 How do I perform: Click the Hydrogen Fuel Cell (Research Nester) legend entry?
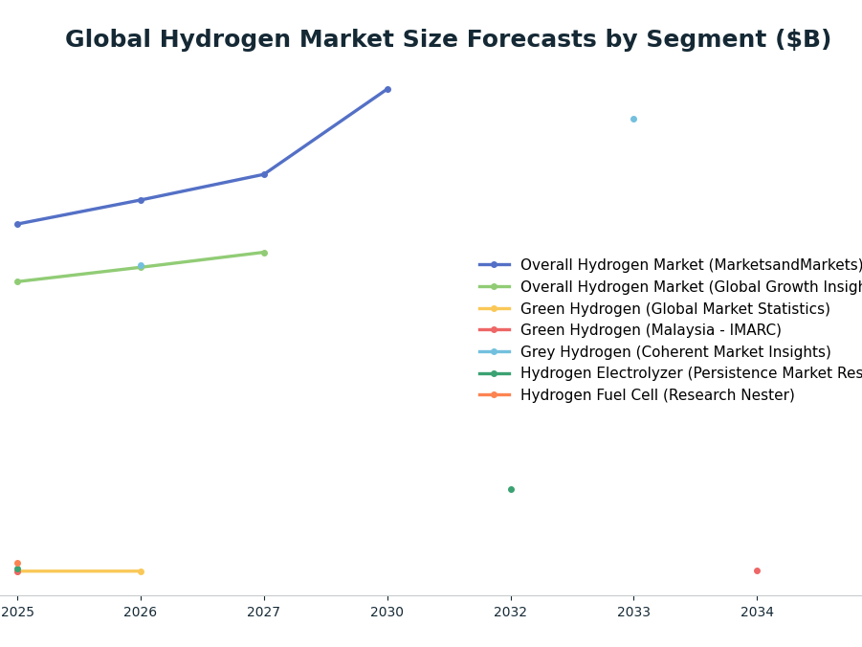636,395
